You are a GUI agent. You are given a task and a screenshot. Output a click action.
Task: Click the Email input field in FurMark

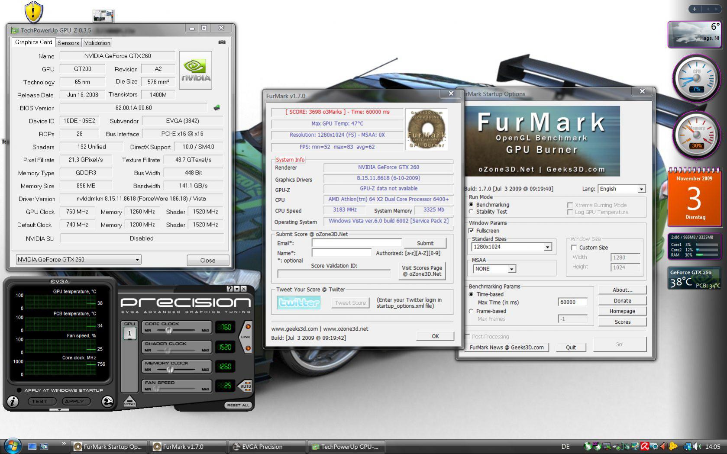click(x=356, y=243)
